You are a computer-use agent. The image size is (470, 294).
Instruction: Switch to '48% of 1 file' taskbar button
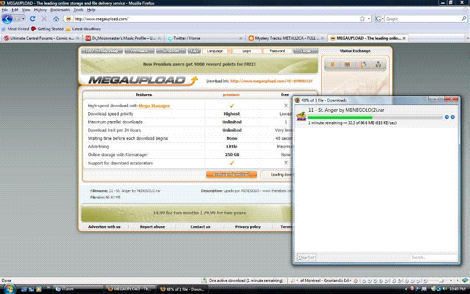tap(183, 289)
